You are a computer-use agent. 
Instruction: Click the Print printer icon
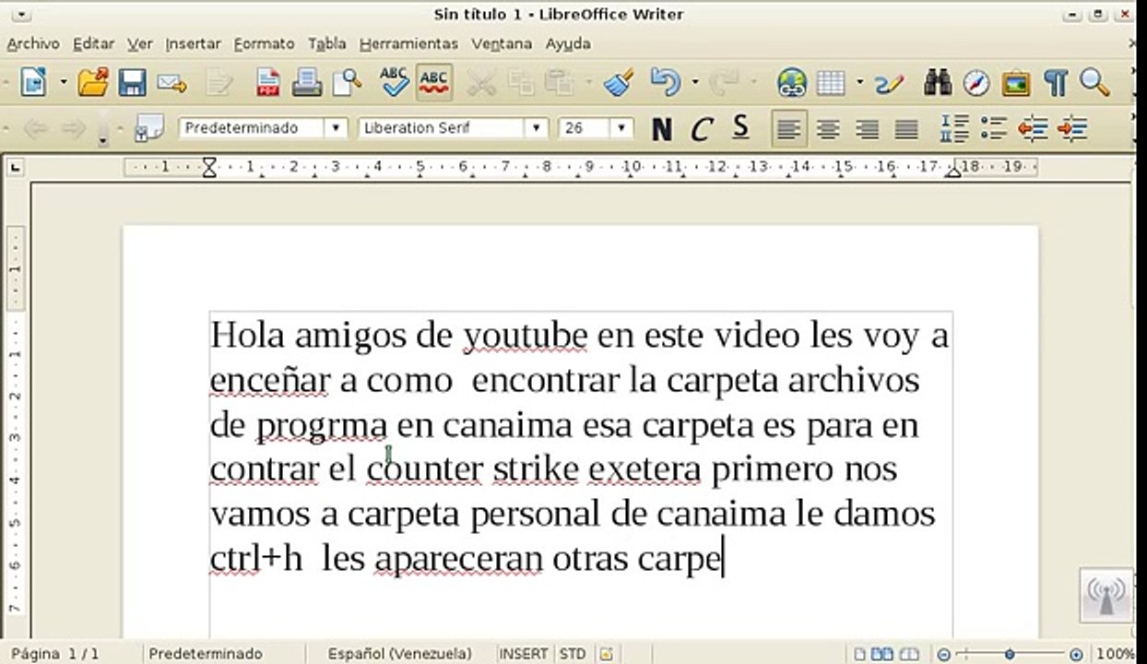pyautogui.click(x=307, y=83)
